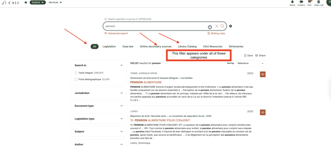
Task: Check the Fiche bibliographique checkbox
Action: pyautogui.click(x=76, y=79)
